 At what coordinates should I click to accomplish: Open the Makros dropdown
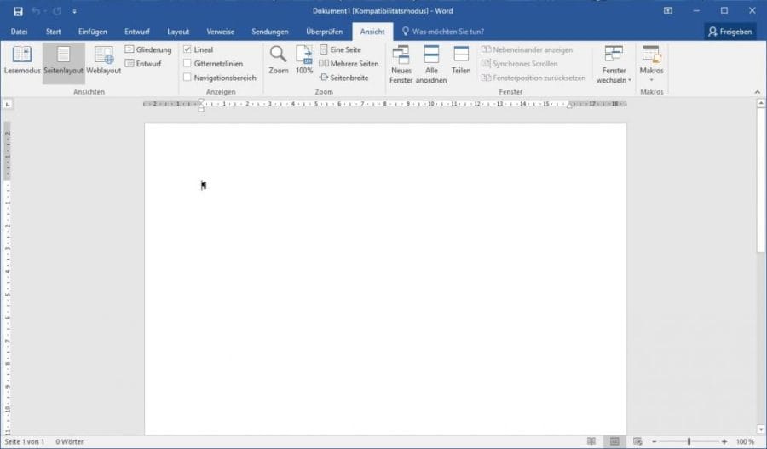pos(652,65)
